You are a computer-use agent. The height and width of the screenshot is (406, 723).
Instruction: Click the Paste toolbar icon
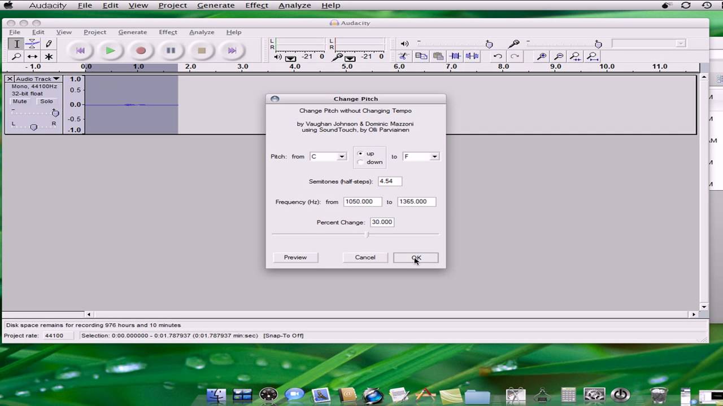[x=438, y=56]
